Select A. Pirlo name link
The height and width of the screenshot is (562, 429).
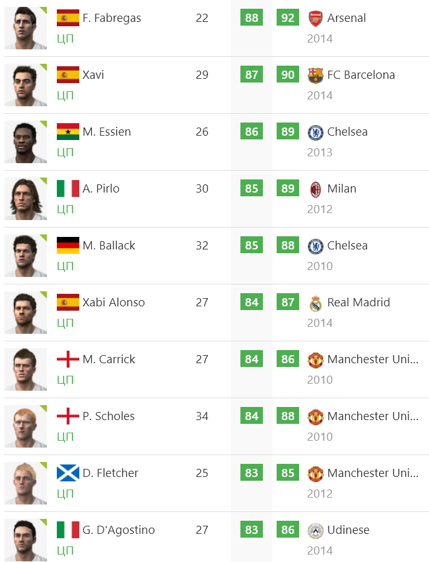pos(101,189)
